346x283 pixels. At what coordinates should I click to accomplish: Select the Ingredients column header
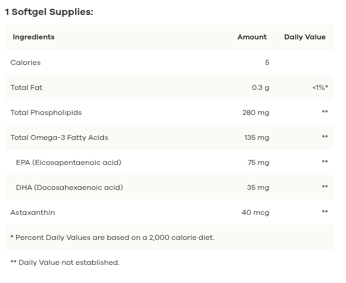click(x=34, y=37)
